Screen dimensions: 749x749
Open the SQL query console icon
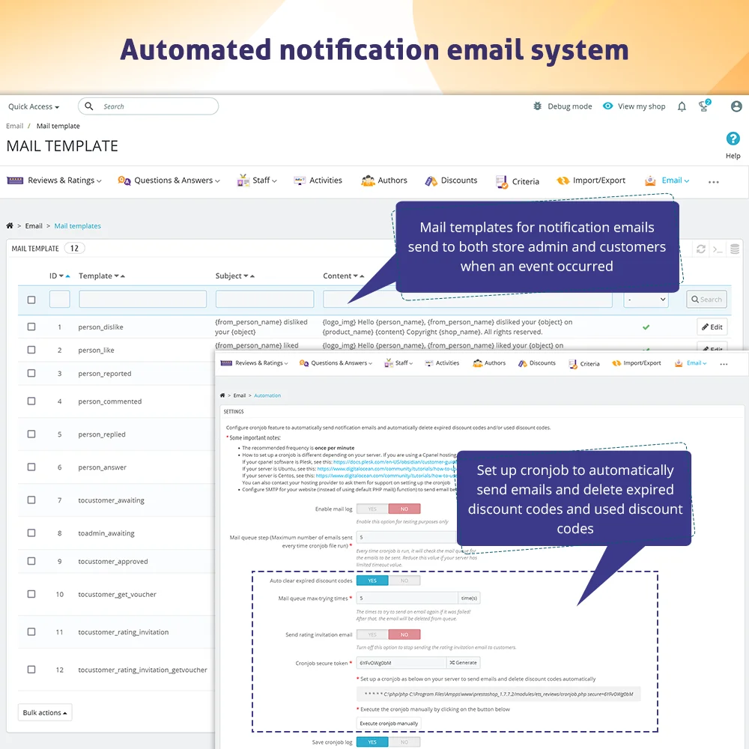tap(718, 249)
